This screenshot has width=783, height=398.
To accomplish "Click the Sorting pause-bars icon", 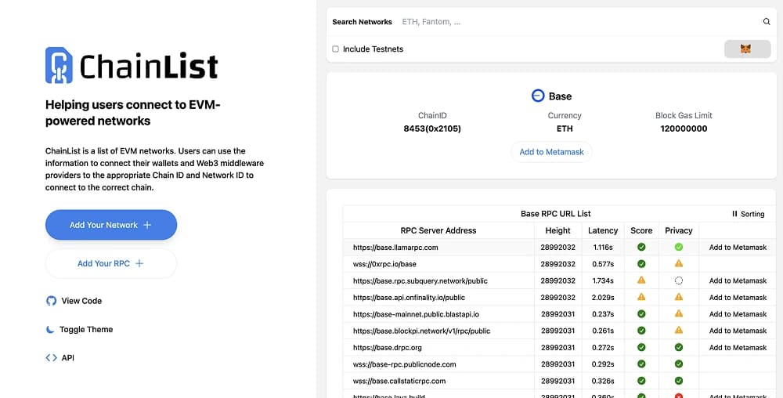I will pyautogui.click(x=734, y=214).
